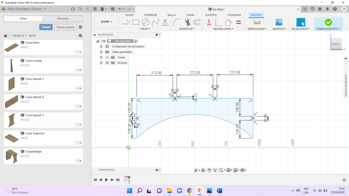Toggle visibility of the unsaved root component
The image size is (349, 196).
click(x=104, y=41)
